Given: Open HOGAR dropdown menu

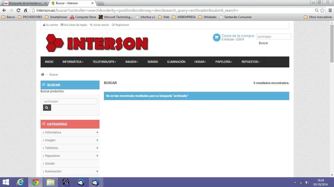Looking at the screenshot, I should 200,62.
